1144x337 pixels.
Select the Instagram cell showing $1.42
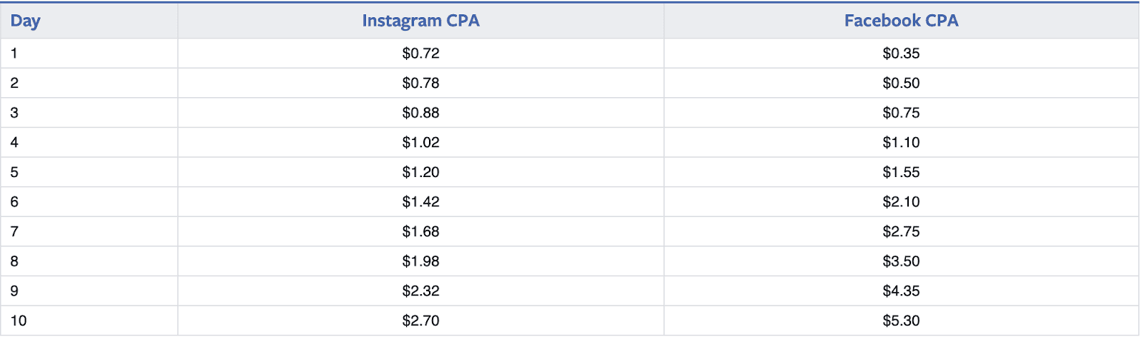(420, 202)
